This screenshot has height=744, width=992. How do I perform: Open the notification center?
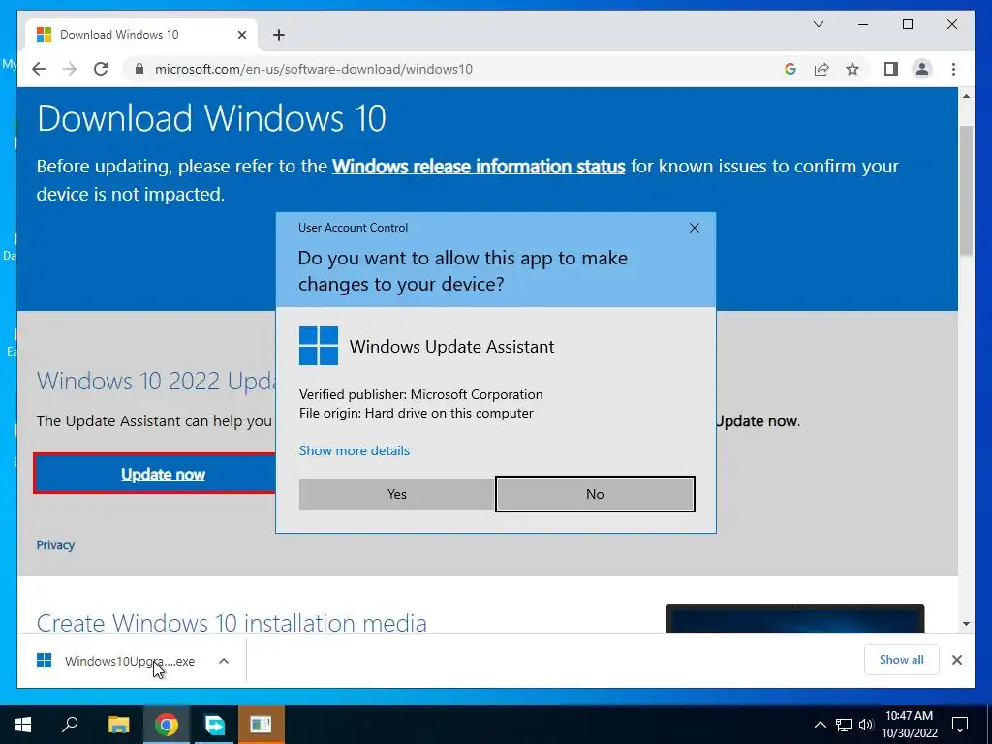click(x=960, y=725)
